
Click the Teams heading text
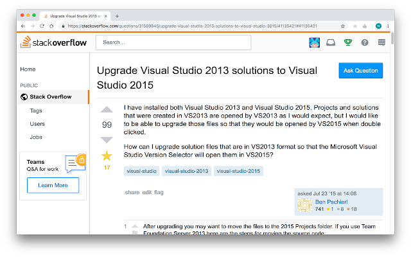click(36, 162)
